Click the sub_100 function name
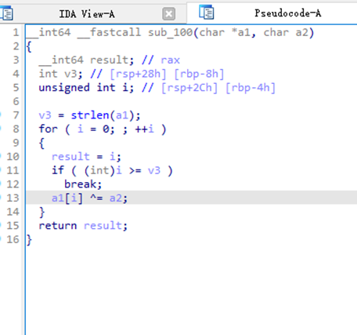Screen dimensions: 357x335 click(171, 32)
